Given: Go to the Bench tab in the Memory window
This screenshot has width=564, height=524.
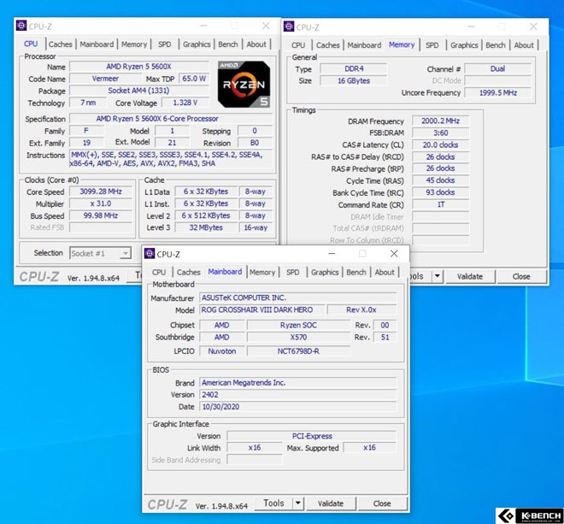Looking at the screenshot, I should click(496, 45).
